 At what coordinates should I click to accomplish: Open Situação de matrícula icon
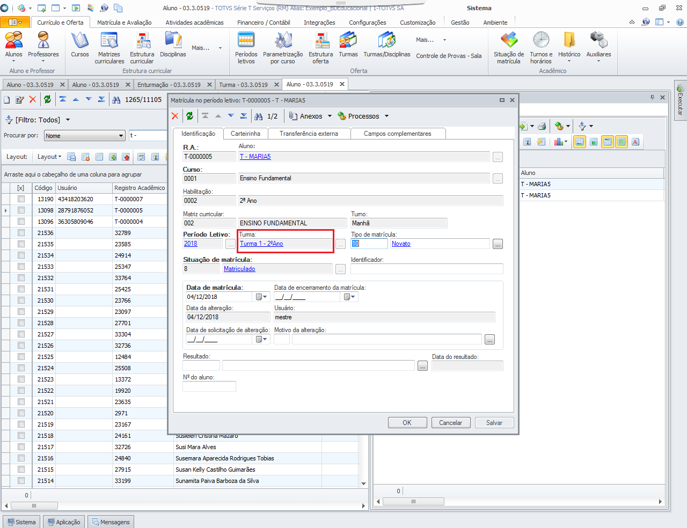coord(509,48)
